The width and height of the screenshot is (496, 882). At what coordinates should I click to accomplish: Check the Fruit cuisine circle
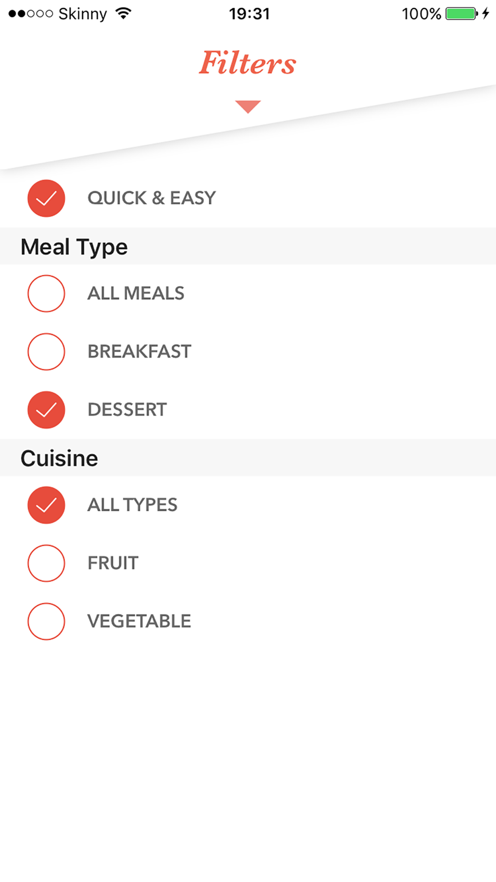coord(46,563)
